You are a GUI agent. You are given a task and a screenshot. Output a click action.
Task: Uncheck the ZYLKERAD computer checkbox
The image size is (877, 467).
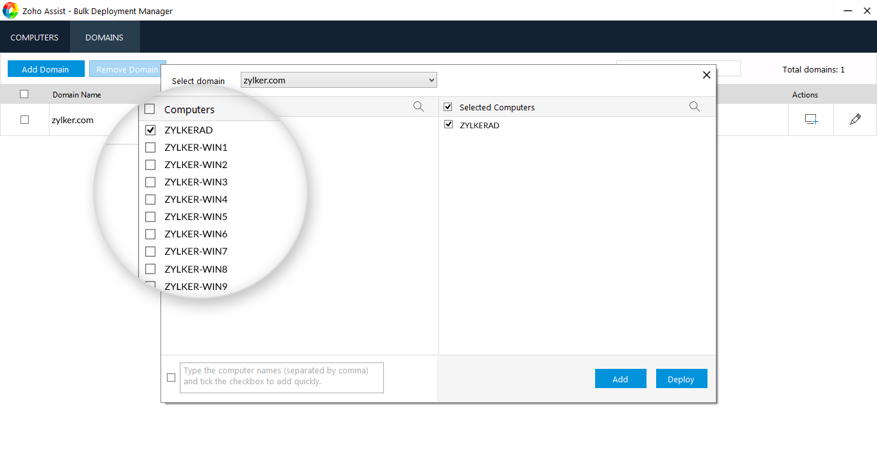[151, 130]
